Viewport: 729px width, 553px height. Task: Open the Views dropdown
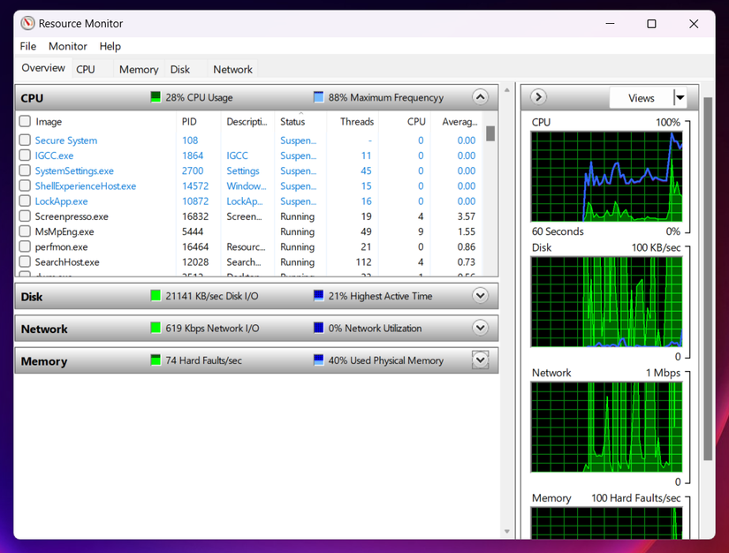(680, 97)
